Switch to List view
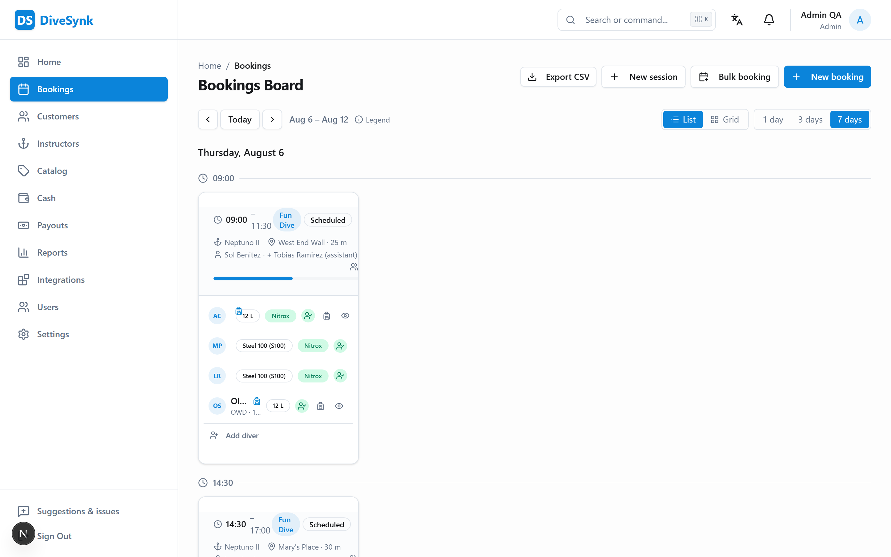Screen dimensions: 891x557 tap(683, 119)
